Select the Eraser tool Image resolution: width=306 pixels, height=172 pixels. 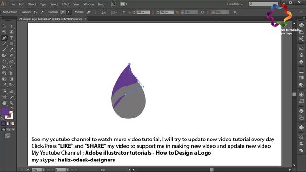tap(11, 55)
